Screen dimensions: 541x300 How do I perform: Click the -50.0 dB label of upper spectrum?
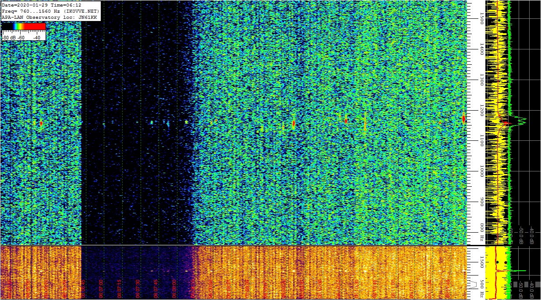point(521,235)
